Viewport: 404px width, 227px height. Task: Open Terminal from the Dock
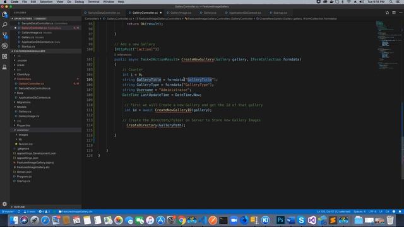pyautogui.click(x=223, y=220)
